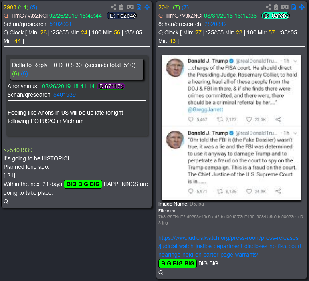Follow the >>5401939 reply reference
This screenshot has height=281, width=309.
(x=18, y=150)
